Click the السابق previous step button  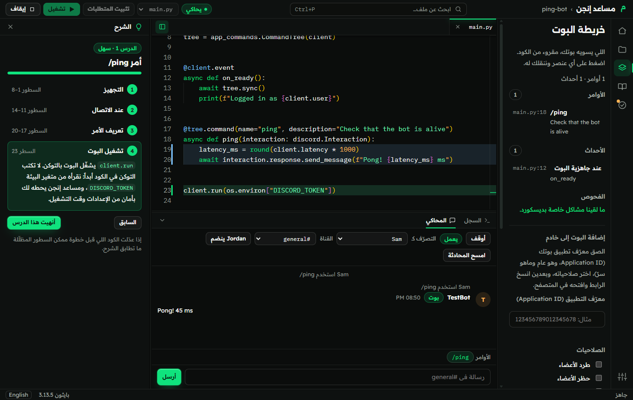(128, 223)
